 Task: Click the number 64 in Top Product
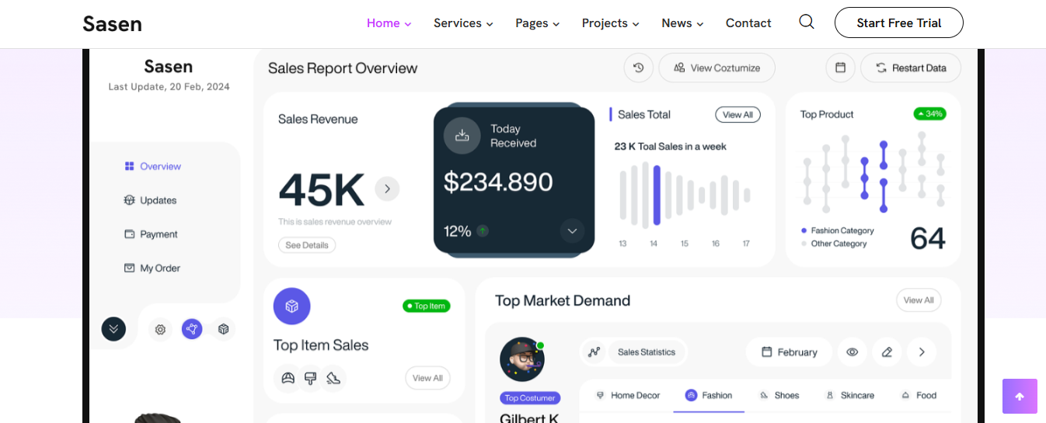[x=928, y=238]
